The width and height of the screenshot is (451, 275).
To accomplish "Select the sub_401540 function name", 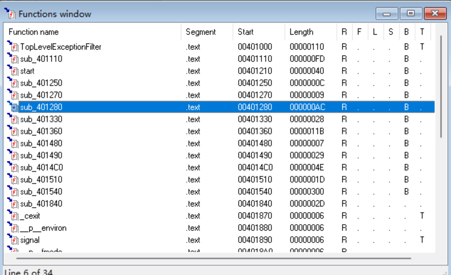I will click(x=41, y=192).
